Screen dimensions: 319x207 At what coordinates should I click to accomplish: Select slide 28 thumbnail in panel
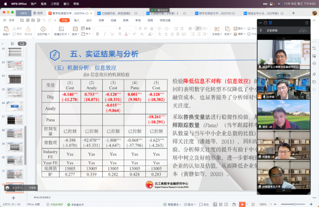point(15,134)
